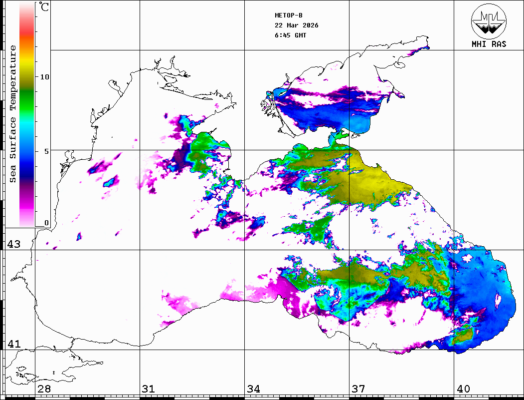The width and height of the screenshot is (524, 400).
Task: Click the MHI RAS circular logo
Action: pyautogui.click(x=489, y=21)
